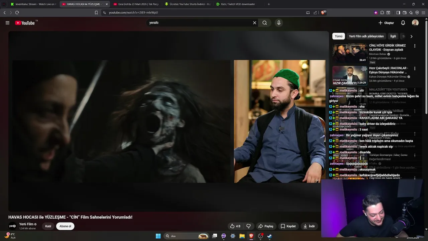The width and height of the screenshot is (428, 241).
Task: Dislike the video with thumbs down
Action: point(248,226)
